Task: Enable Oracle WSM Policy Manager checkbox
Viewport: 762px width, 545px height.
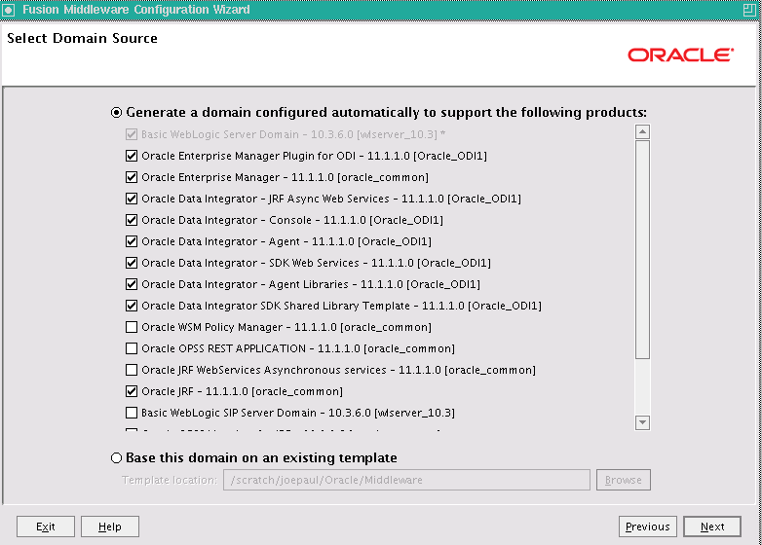Action: tap(132, 327)
